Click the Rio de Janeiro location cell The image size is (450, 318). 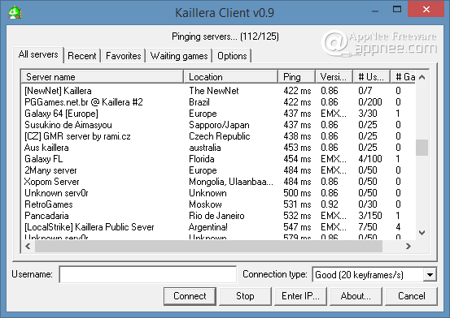tap(216, 216)
